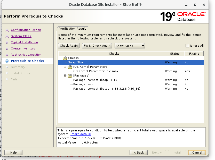Close the installer window
Screen dimensions: 215x160
pyautogui.click(x=204, y=5)
